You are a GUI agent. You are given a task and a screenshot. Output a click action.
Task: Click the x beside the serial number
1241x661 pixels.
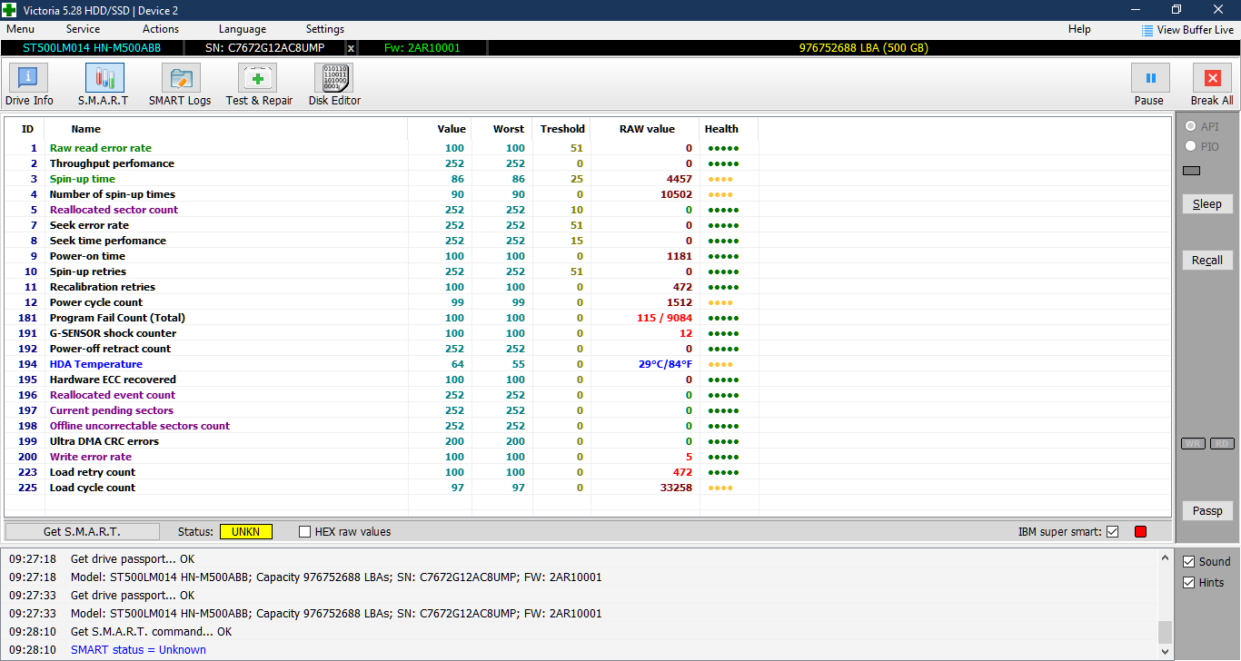pyautogui.click(x=352, y=48)
